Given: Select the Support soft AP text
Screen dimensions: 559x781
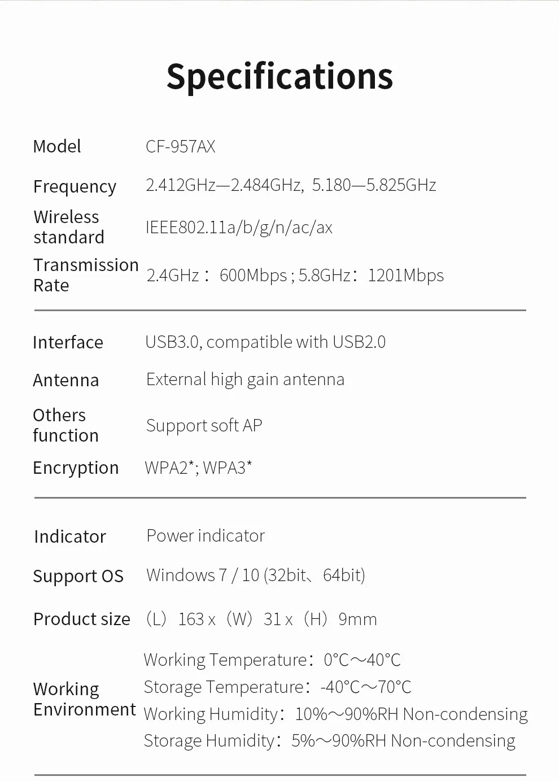Looking at the screenshot, I should point(204,426).
